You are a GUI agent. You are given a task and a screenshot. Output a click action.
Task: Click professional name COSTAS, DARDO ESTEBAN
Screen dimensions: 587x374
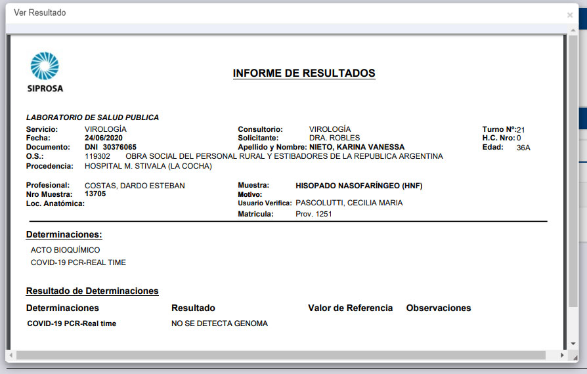click(135, 186)
